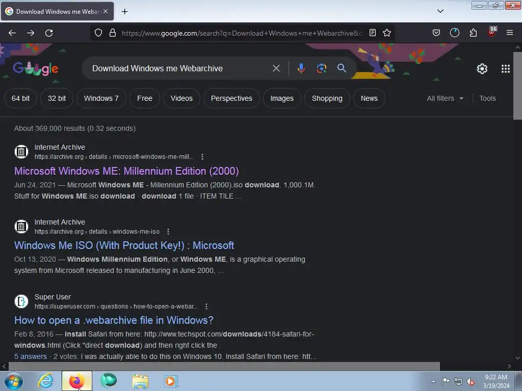Viewport: 522px width, 391px height.
Task: Open the Extensions puzzle icon
Action: coord(473,33)
